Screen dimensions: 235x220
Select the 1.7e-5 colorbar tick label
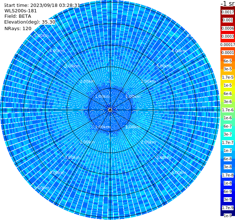click(x=228, y=77)
